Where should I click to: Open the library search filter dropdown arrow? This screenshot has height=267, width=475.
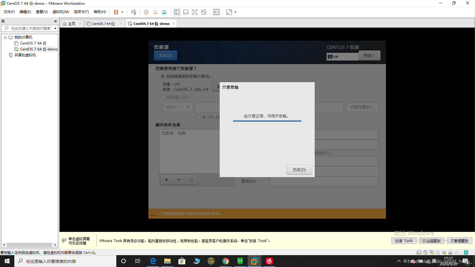[55, 28]
